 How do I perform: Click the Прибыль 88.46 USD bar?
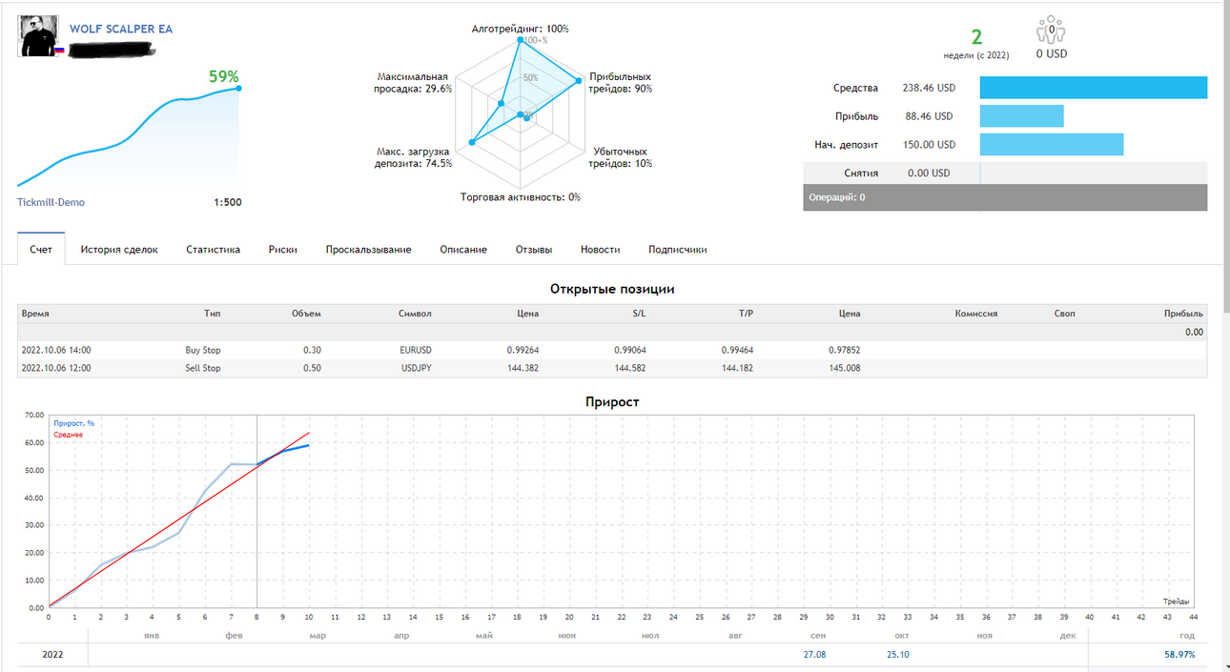(1021, 116)
